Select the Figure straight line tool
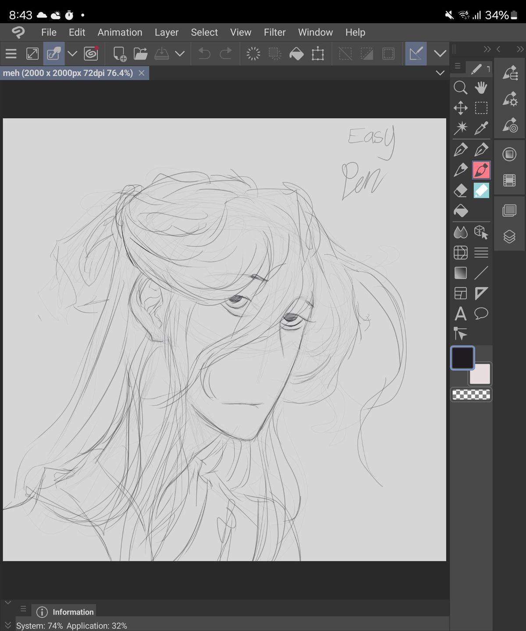The image size is (526, 631). click(481, 273)
